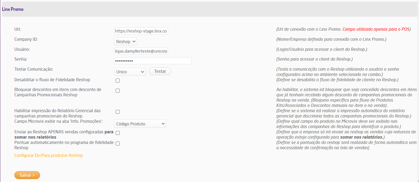The height and width of the screenshot is (182, 419).
Task: Click the Usuário input field
Action: coord(141,51)
